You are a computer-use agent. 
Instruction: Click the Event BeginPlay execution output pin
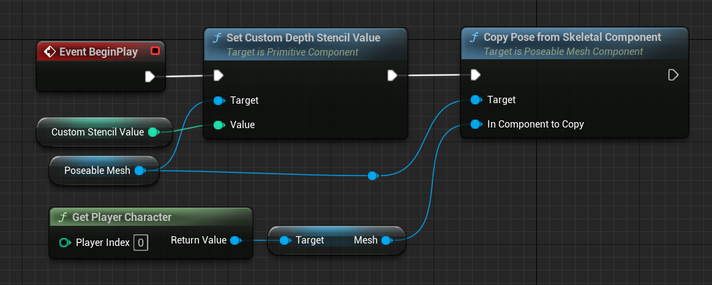(149, 76)
